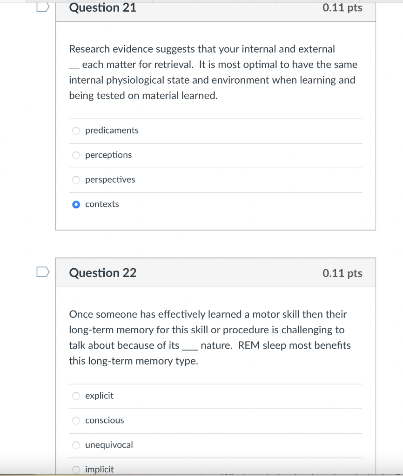Choose the 'conscious' radio button

click(x=76, y=421)
